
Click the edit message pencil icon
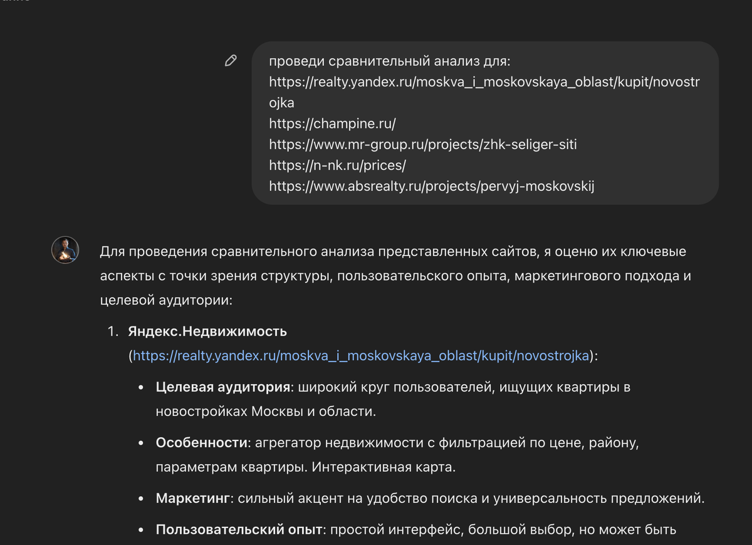[x=231, y=61]
